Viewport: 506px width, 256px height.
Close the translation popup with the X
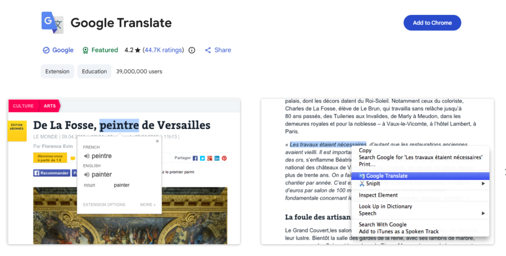(x=157, y=141)
